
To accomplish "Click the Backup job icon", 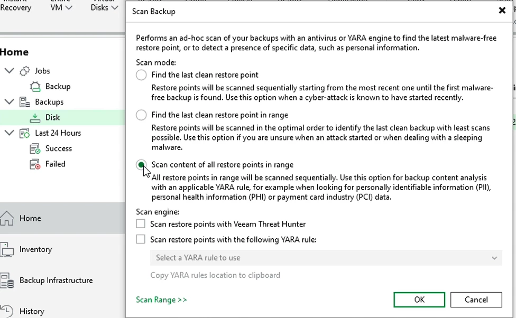I will coord(35,87).
